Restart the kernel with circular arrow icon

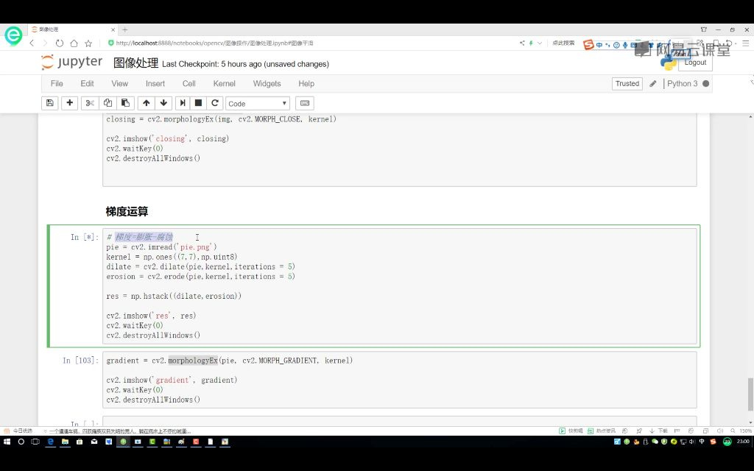point(215,103)
